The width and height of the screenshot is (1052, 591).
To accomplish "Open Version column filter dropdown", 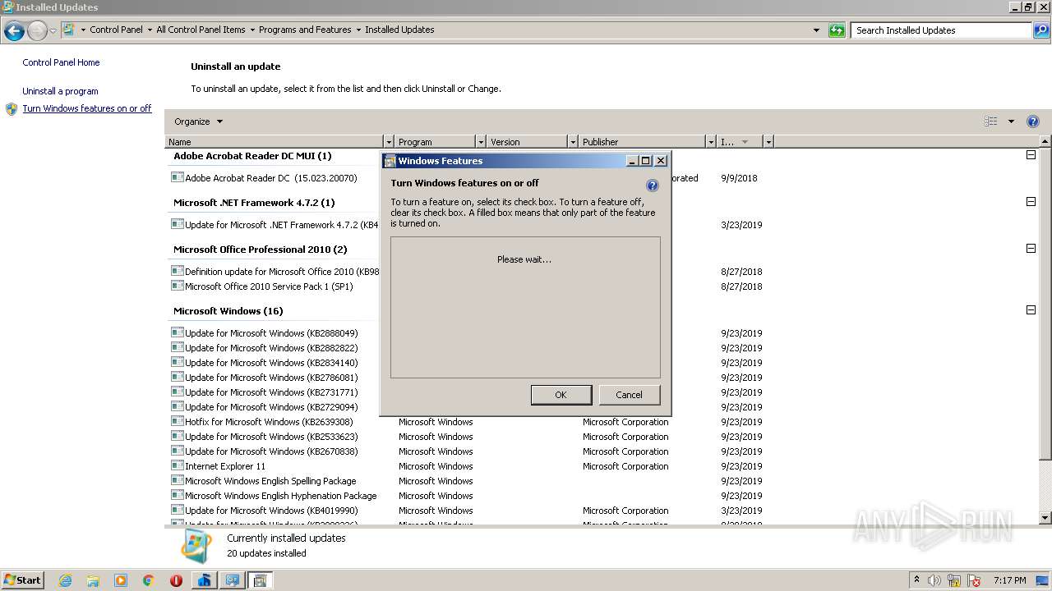I will [x=573, y=142].
